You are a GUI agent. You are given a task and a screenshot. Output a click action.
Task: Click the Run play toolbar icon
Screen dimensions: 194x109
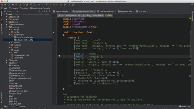(51, 5)
